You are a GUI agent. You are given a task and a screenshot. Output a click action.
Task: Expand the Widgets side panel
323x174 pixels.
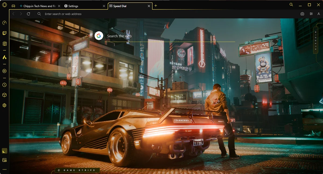[316, 40]
